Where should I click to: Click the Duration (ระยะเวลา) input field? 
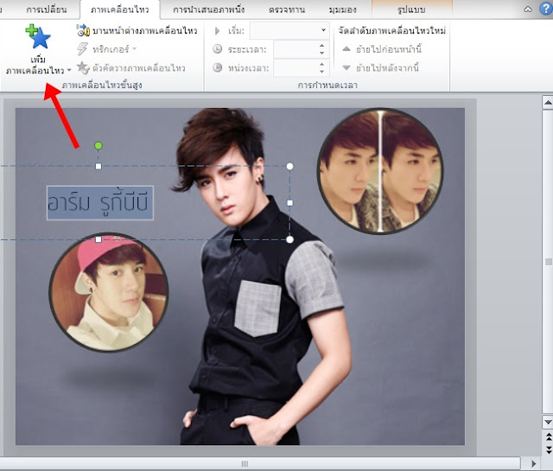(295, 49)
